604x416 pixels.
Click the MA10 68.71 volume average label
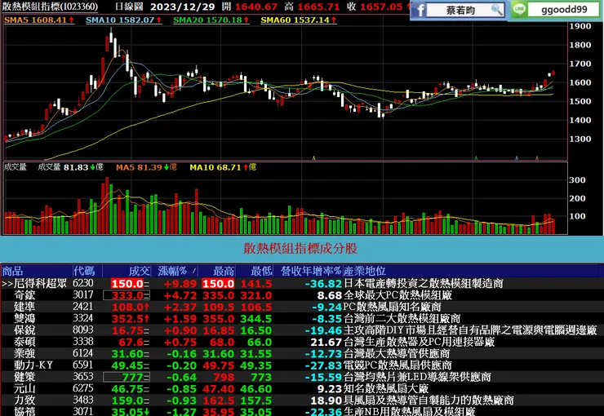(223, 167)
